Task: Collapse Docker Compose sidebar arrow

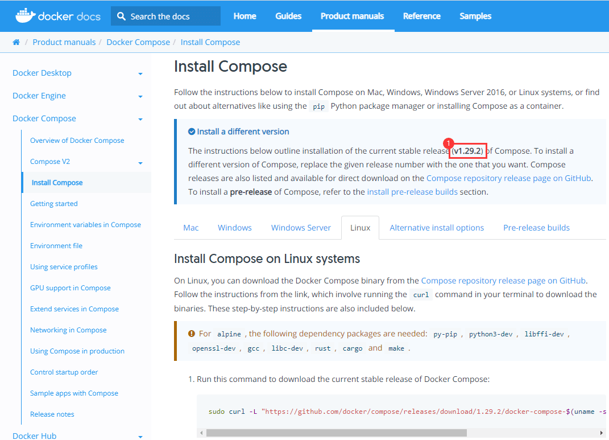Action: pos(140,119)
